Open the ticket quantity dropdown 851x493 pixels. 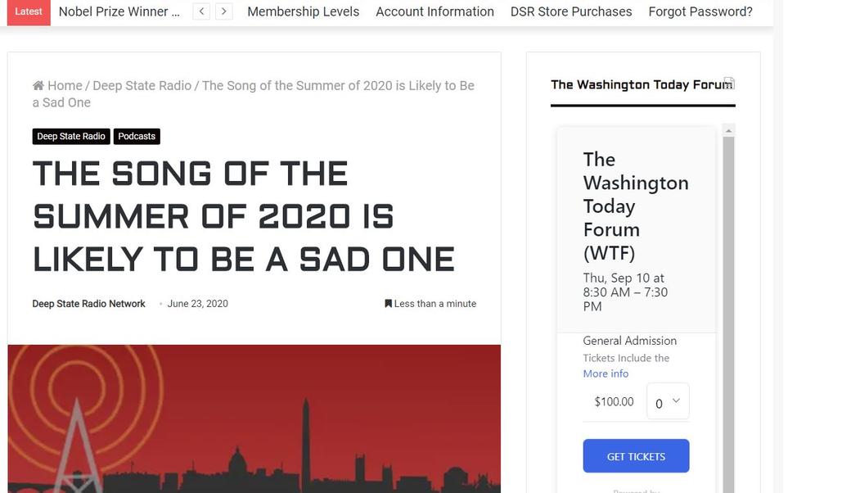click(x=667, y=401)
